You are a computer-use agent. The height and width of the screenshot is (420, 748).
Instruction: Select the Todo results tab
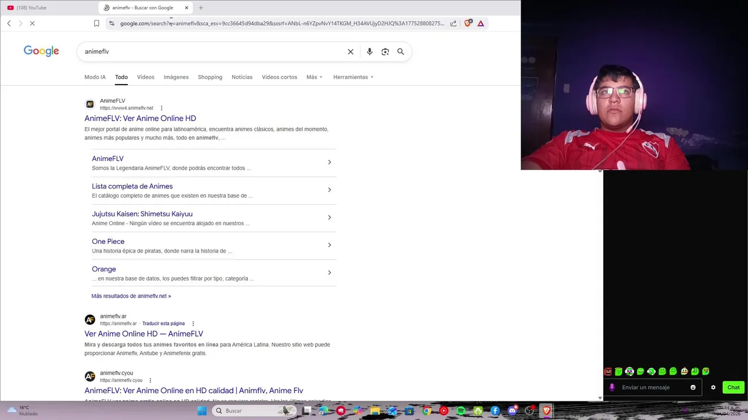pyautogui.click(x=122, y=77)
